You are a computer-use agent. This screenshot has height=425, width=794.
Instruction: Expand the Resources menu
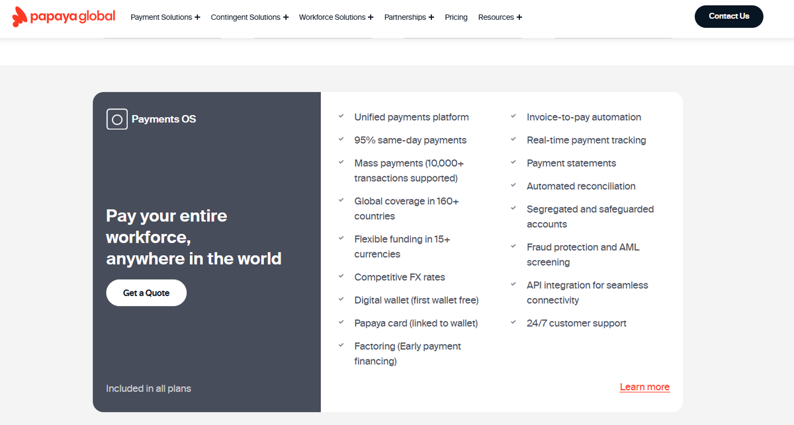[500, 17]
